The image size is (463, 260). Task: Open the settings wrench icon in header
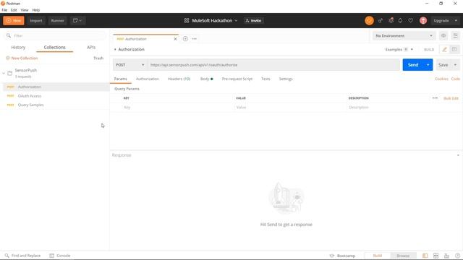pyautogui.click(x=391, y=21)
